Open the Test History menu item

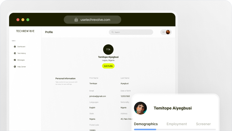tap(22, 53)
